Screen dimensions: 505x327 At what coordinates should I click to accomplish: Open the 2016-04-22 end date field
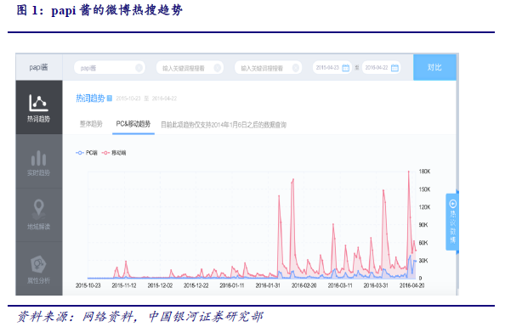pyautogui.click(x=381, y=68)
